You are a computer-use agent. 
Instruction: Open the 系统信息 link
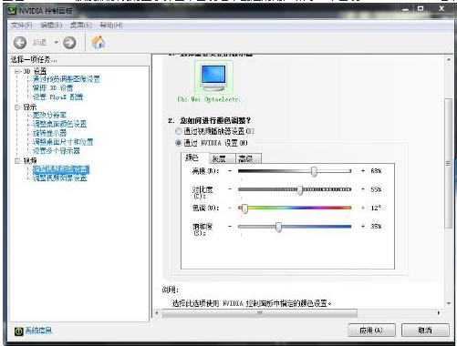[x=38, y=331]
